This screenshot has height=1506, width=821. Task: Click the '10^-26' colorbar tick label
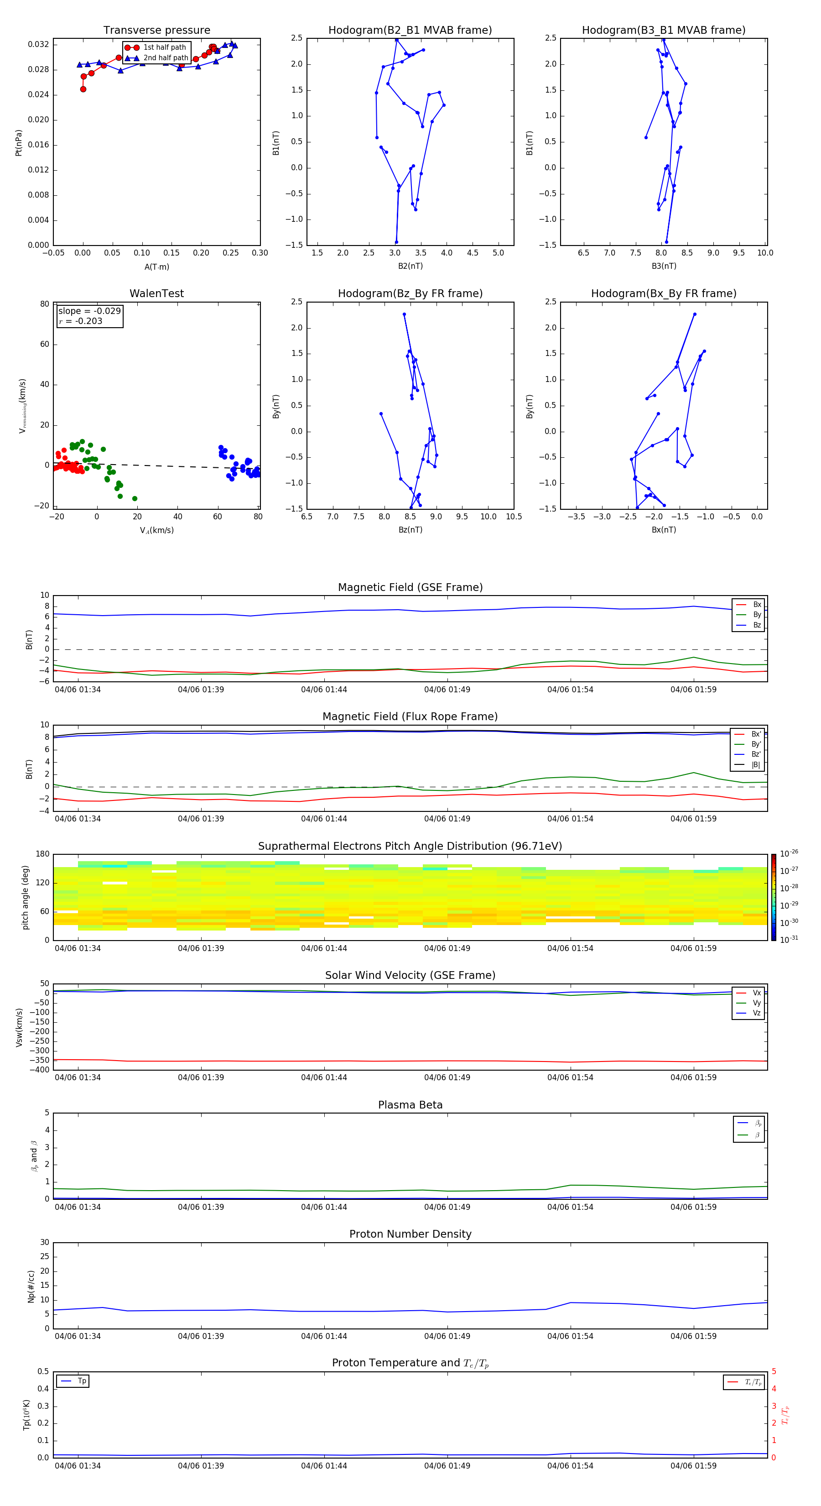[789, 853]
